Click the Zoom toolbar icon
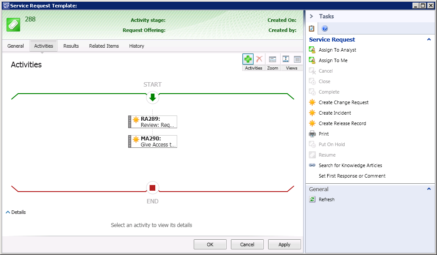 (273, 59)
